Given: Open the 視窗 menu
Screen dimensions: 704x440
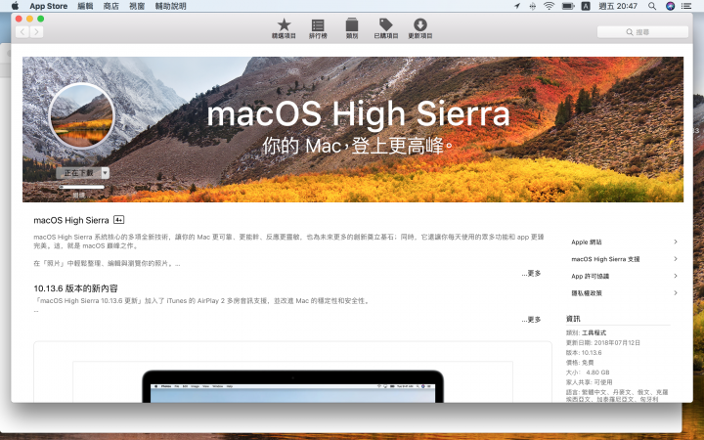Looking at the screenshot, I should point(137,6).
